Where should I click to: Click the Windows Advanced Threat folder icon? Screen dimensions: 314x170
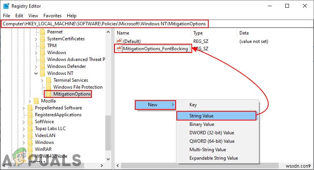(42, 59)
